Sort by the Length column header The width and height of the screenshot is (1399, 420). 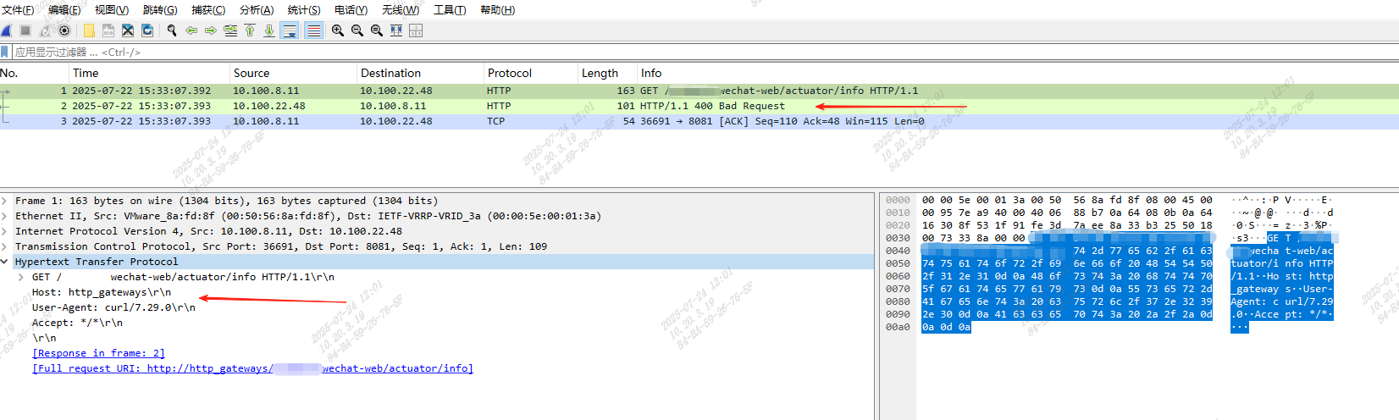[x=607, y=73]
